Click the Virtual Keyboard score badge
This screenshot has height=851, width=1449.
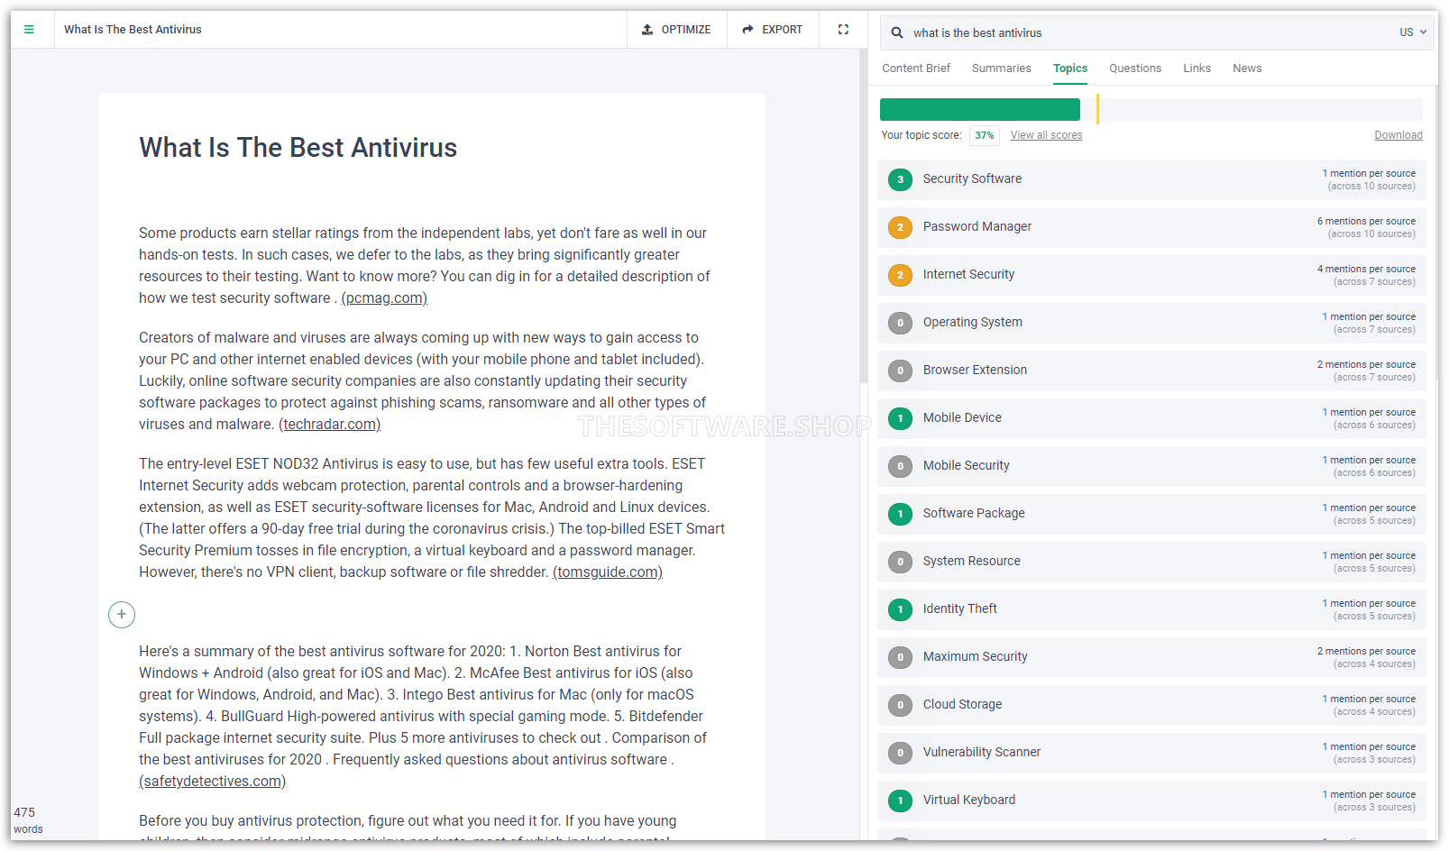click(x=900, y=801)
